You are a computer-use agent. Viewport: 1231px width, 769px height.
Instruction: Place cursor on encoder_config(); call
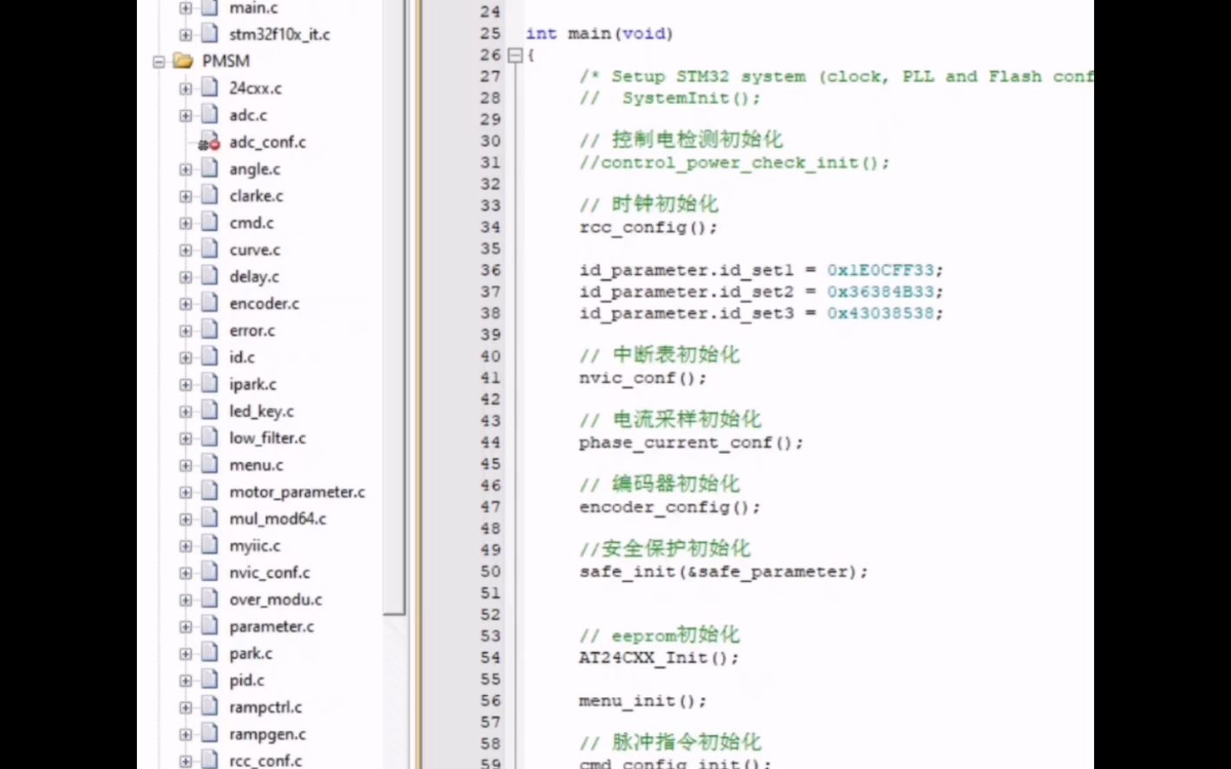tap(669, 507)
